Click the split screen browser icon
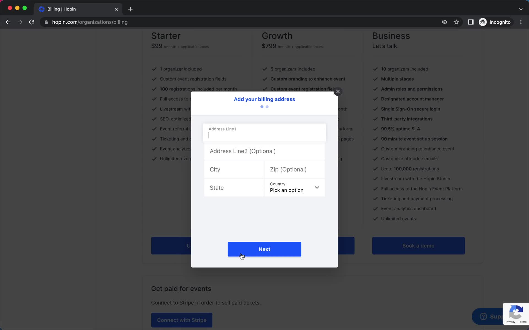Viewport: 529px width, 330px height. [470, 22]
